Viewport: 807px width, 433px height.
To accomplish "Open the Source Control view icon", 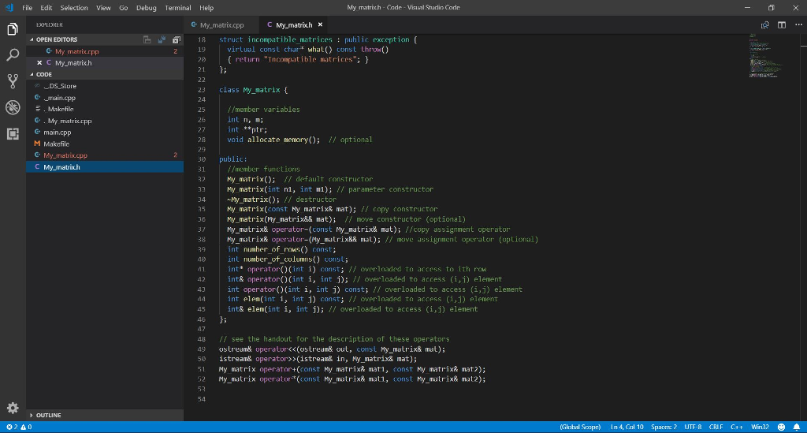I will [13, 80].
